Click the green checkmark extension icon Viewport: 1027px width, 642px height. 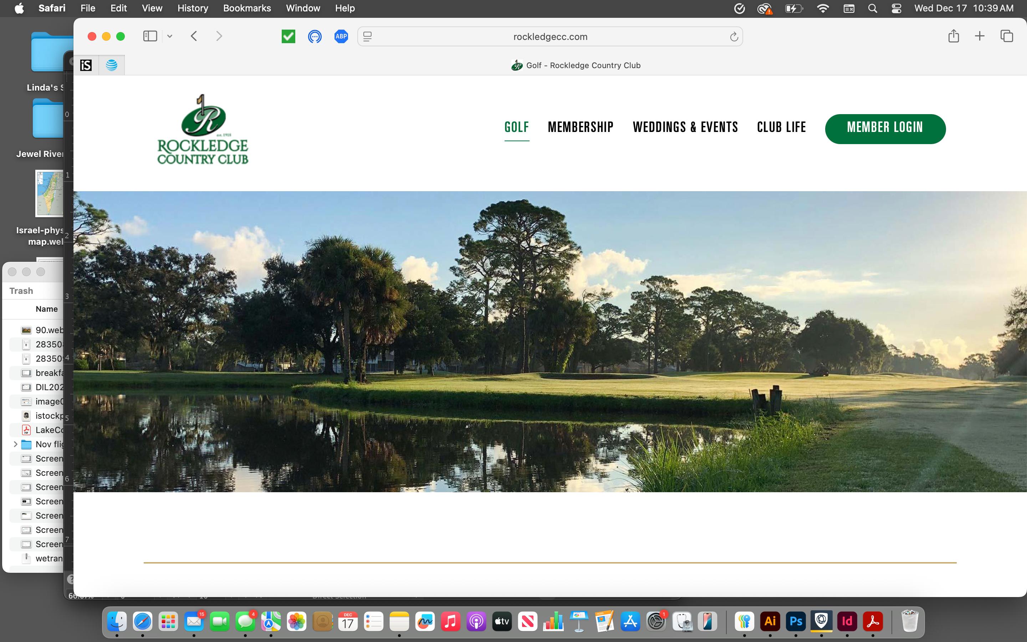click(288, 36)
